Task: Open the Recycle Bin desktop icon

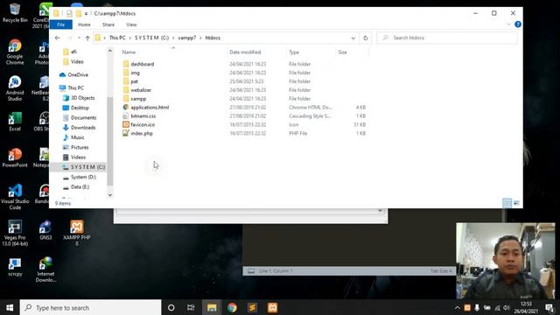Action: [15, 12]
